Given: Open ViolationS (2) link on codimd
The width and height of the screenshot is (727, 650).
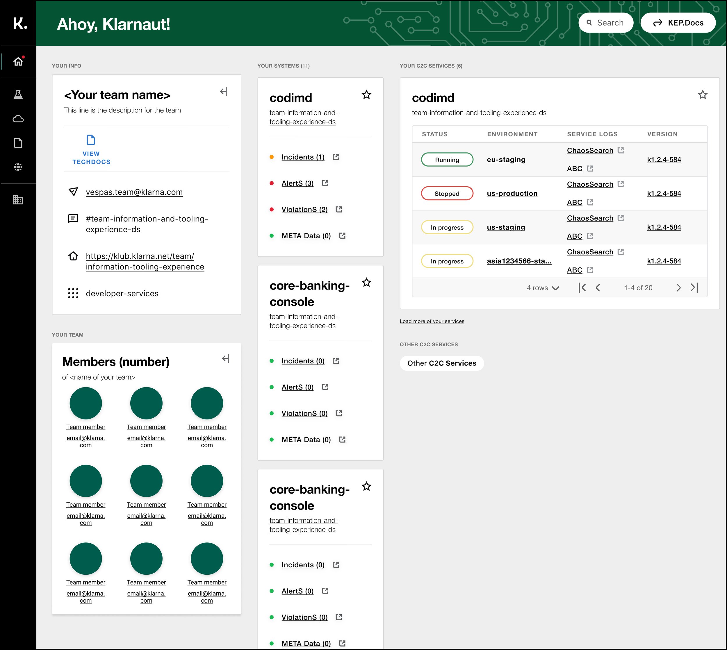Looking at the screenshot, I should click(x=304, y=210).
